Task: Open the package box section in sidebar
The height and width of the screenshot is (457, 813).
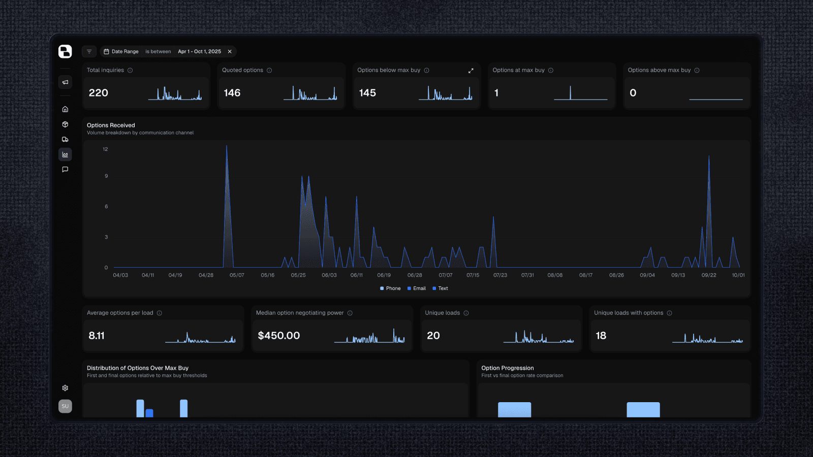Action: coord(65,124)
